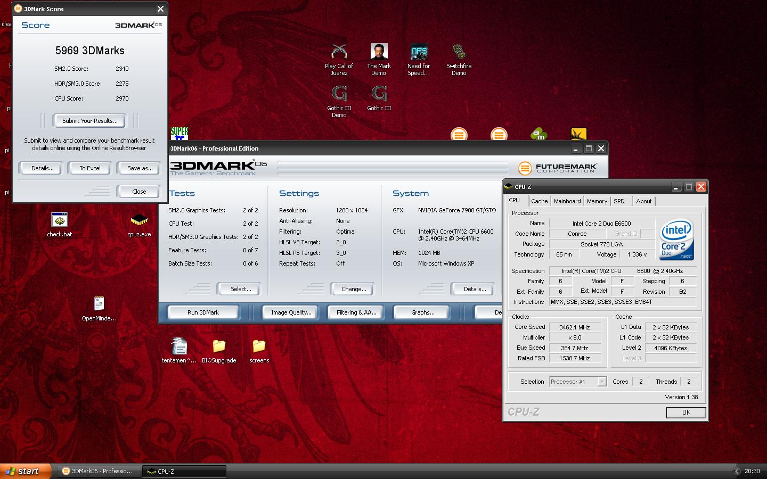Viewport: 767px width, 479px height.
Task: Click the HDR/SM3.0 Score value 2275
Action: pos(122,84)
